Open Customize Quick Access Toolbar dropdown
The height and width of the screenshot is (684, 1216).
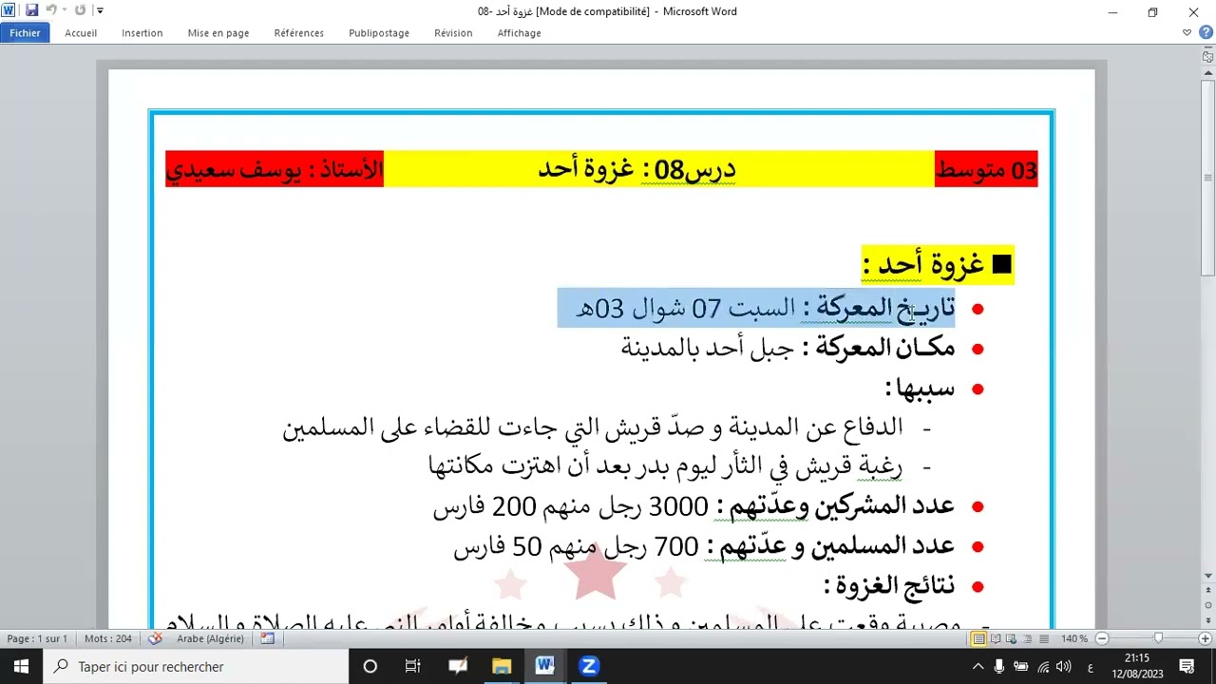click(x=100, y=11)
